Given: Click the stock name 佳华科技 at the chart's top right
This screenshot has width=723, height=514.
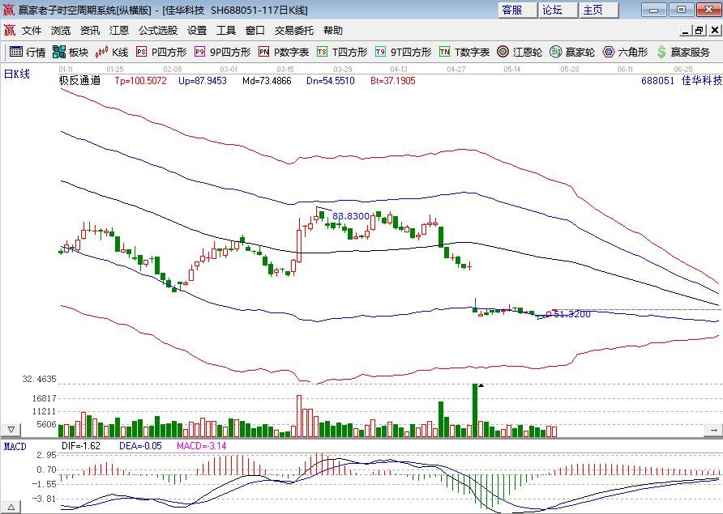Looking at the screenshot, I should click(x=702, y=81).
